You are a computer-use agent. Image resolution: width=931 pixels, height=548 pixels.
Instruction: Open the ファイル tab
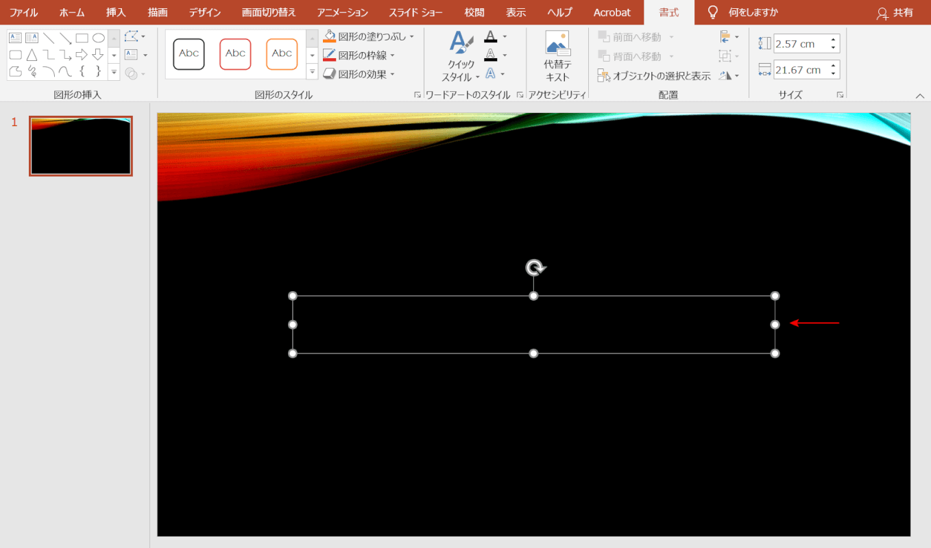point(23,12)
